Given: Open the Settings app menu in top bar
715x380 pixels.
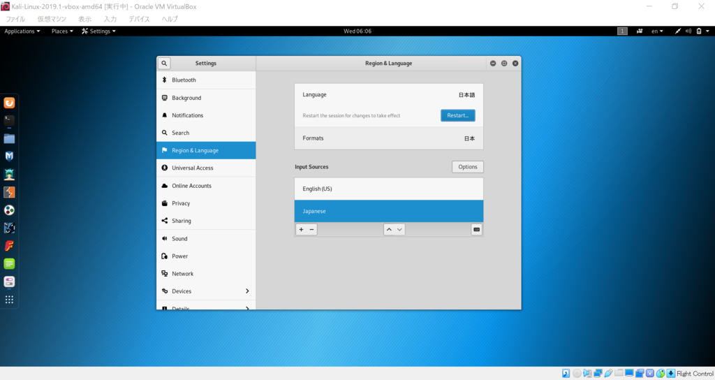Looking at the screenshot, I should (98, 31).
